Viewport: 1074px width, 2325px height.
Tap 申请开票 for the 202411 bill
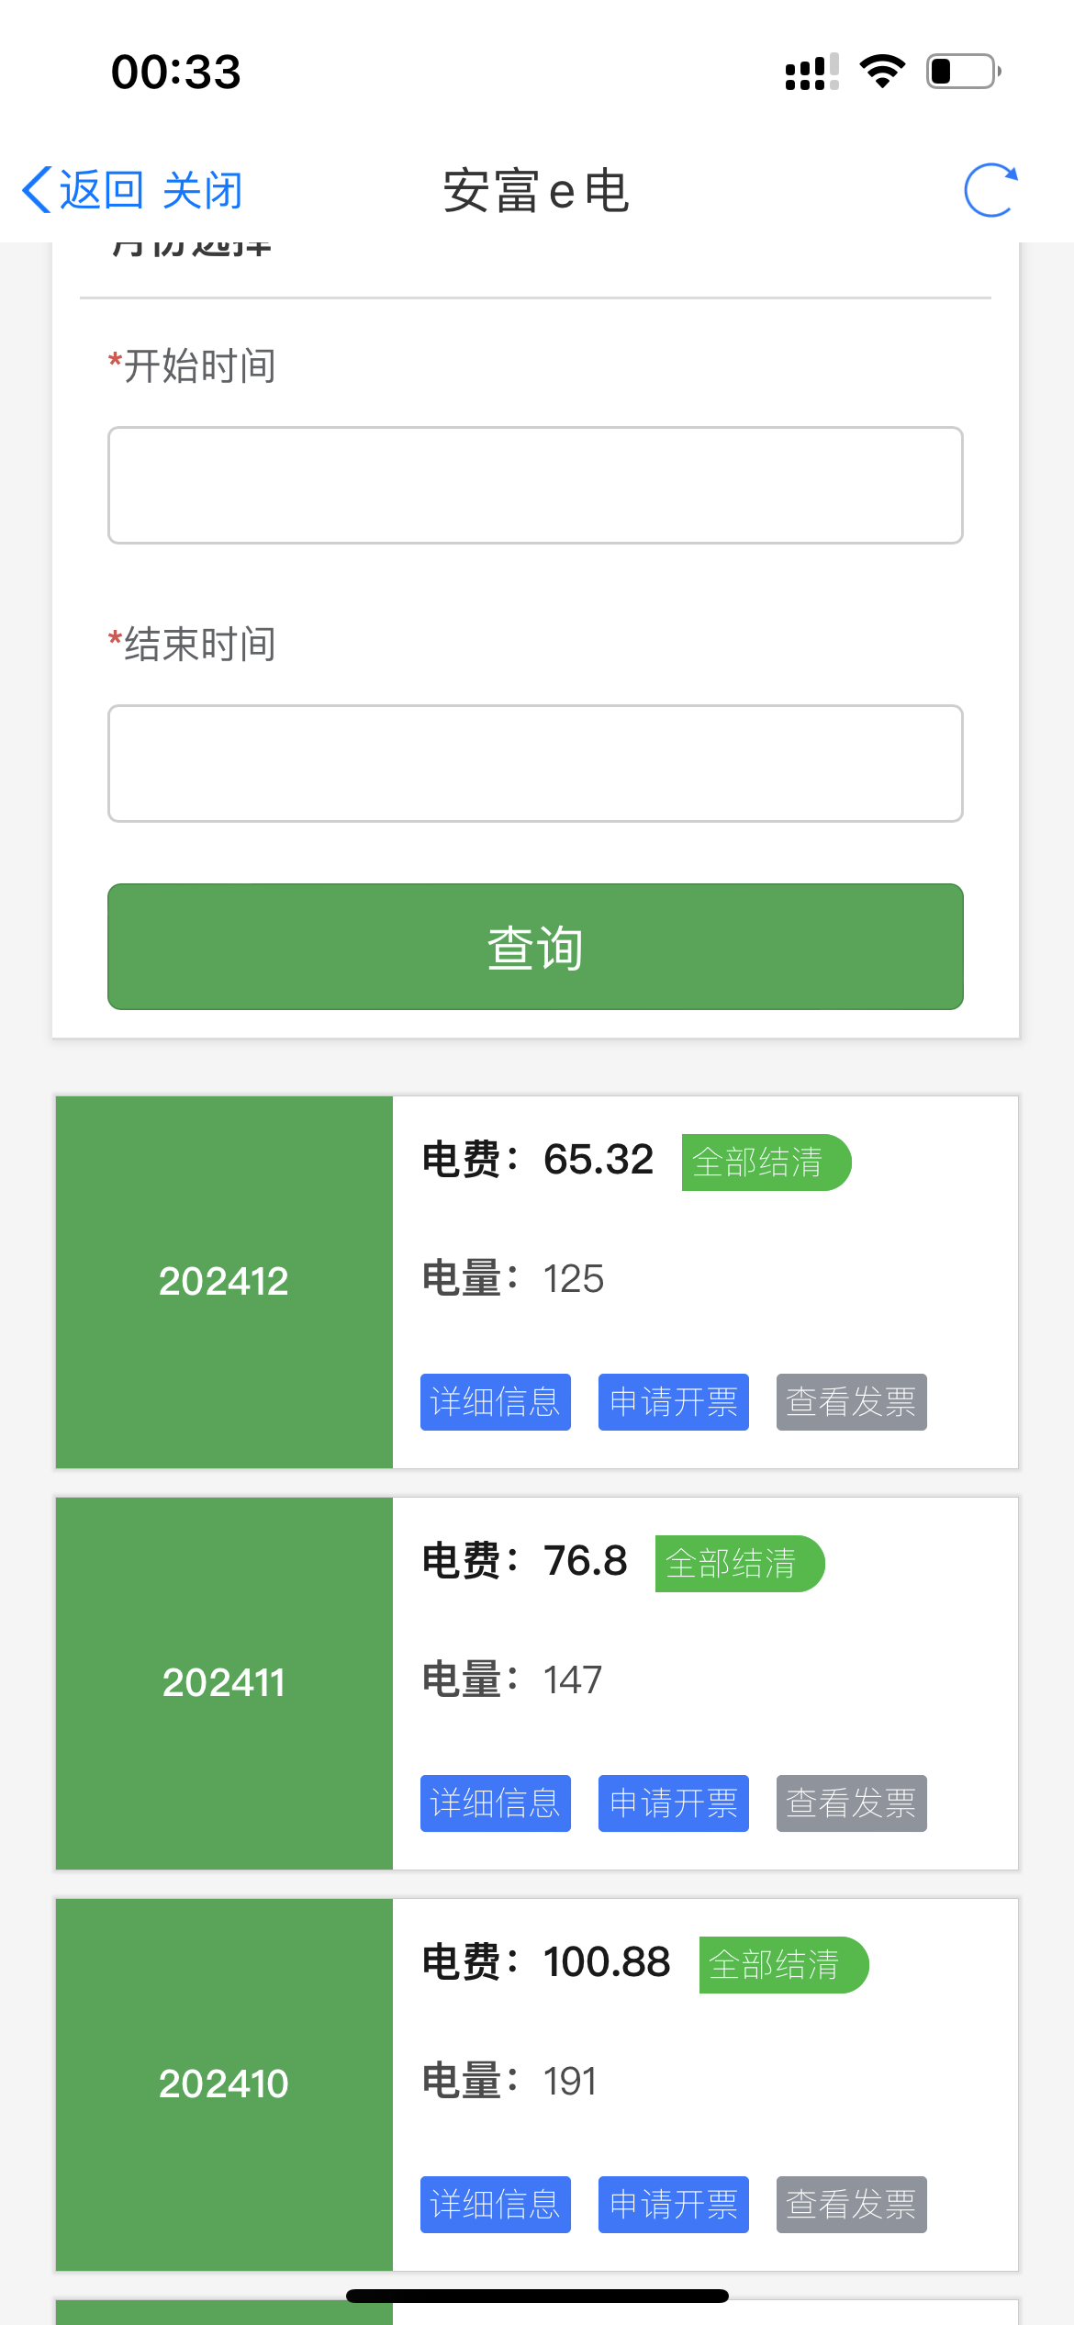[x=673, y=1803]
